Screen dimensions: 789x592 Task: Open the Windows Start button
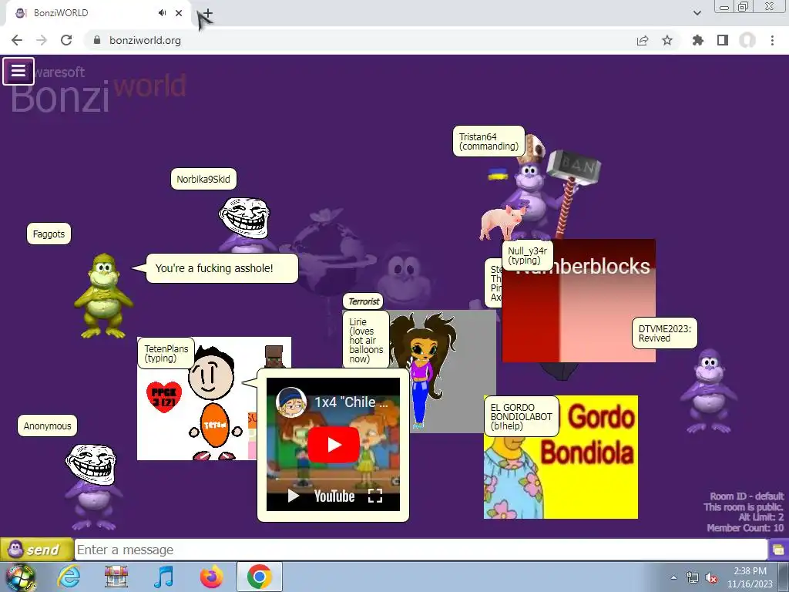[20, 577]
